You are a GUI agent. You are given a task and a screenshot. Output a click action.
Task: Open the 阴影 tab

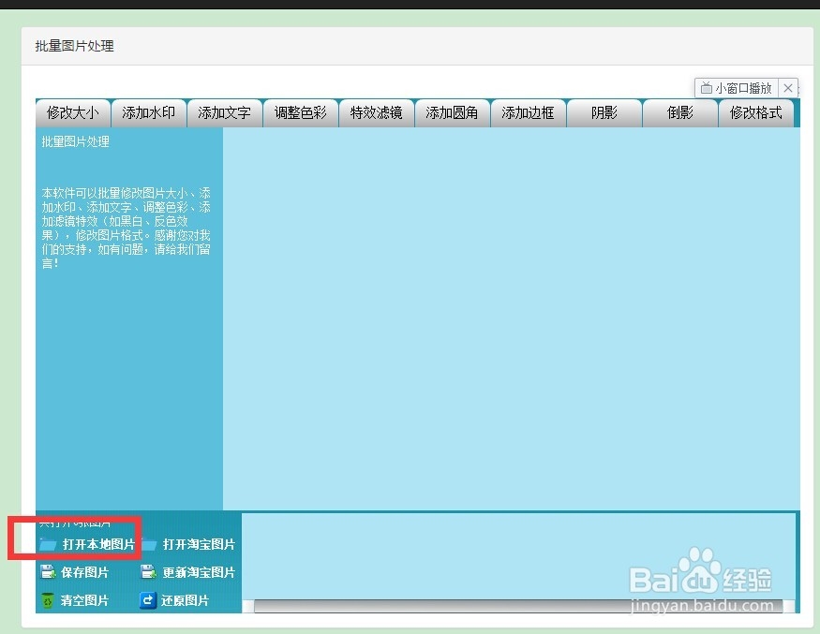point(604,113)
